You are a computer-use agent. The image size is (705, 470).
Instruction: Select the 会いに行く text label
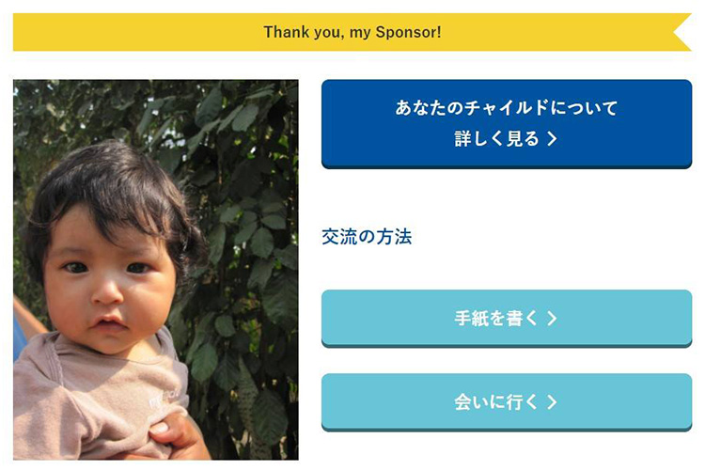point(497,402)
